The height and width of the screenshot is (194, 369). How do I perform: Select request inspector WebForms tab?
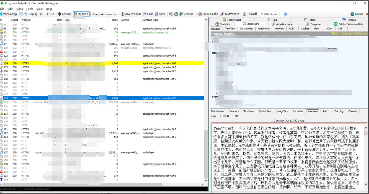point(264,29)
